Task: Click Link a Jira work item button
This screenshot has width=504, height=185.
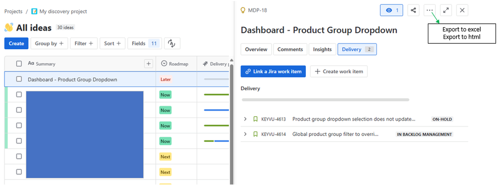Action: [273, 71]
